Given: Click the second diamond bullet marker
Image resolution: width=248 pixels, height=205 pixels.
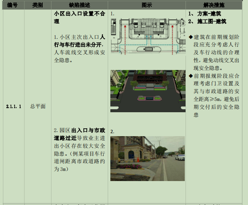Looking at the screenshot, I should click(190, 76).
